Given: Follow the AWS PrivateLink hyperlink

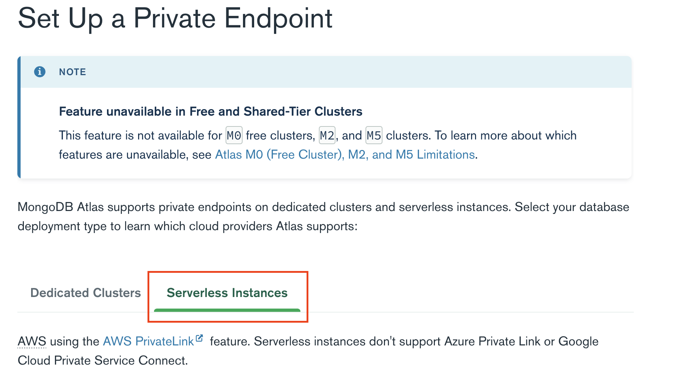Looking at the screenshot, I should click(148, 341).
